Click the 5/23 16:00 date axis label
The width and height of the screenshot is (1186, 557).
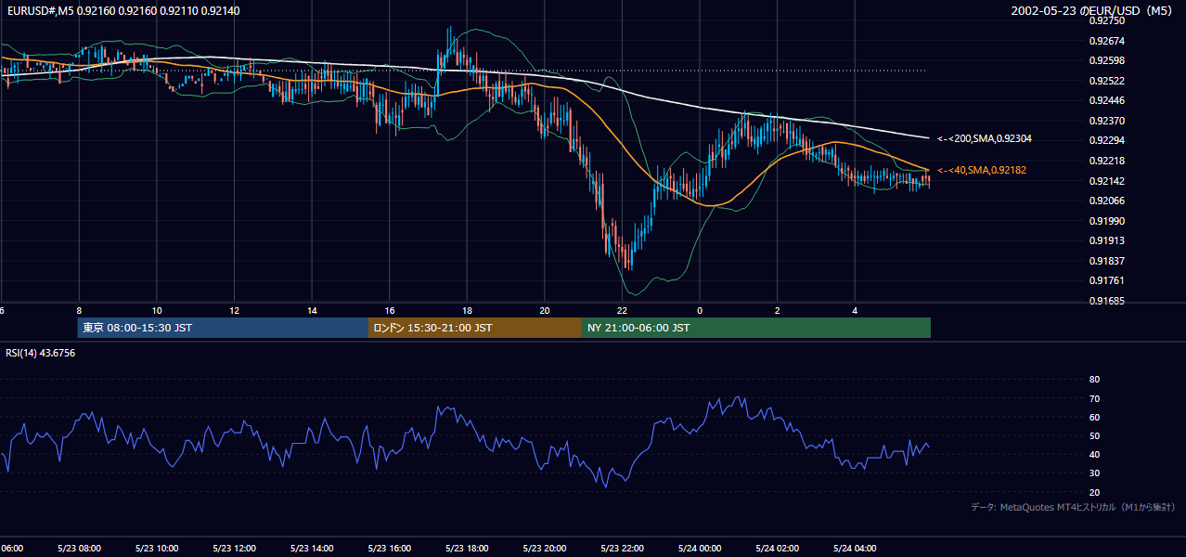pos(390,548)
